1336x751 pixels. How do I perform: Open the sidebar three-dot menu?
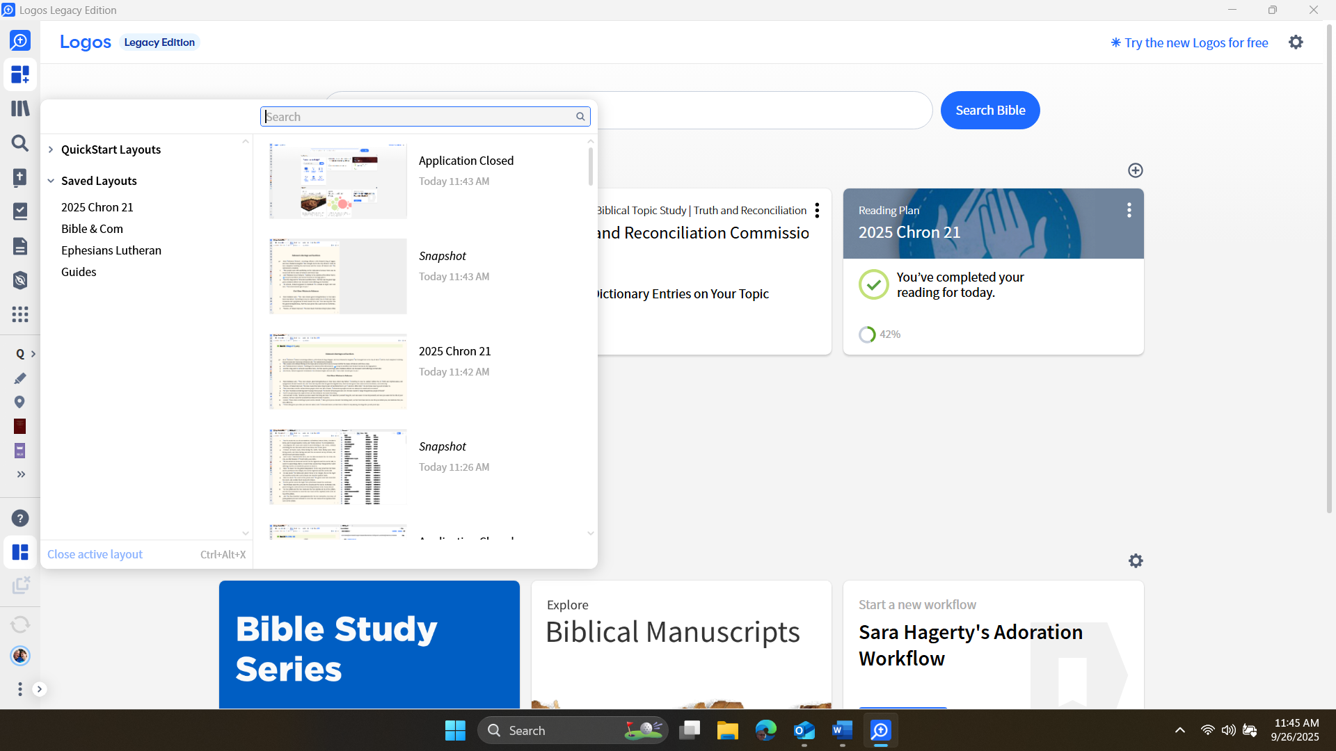pyautogui.click(x=19, y=689)
